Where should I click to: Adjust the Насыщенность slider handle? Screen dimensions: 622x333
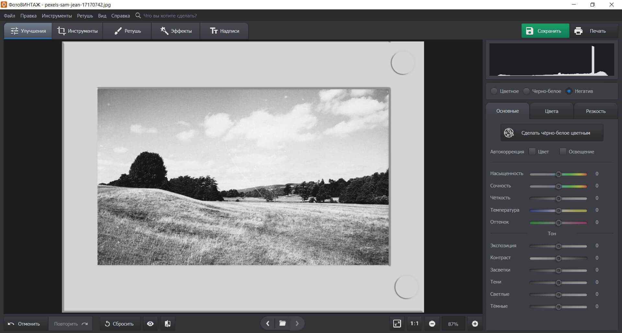pos(559,174)
